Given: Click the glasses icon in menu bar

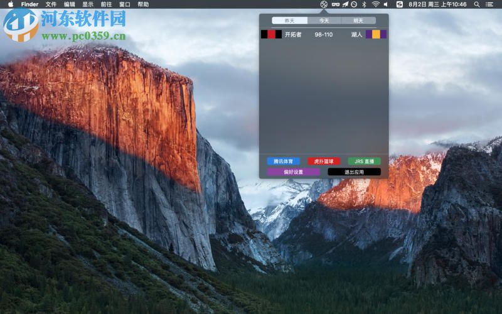Looking at the screenshot, I should [335, 4].
